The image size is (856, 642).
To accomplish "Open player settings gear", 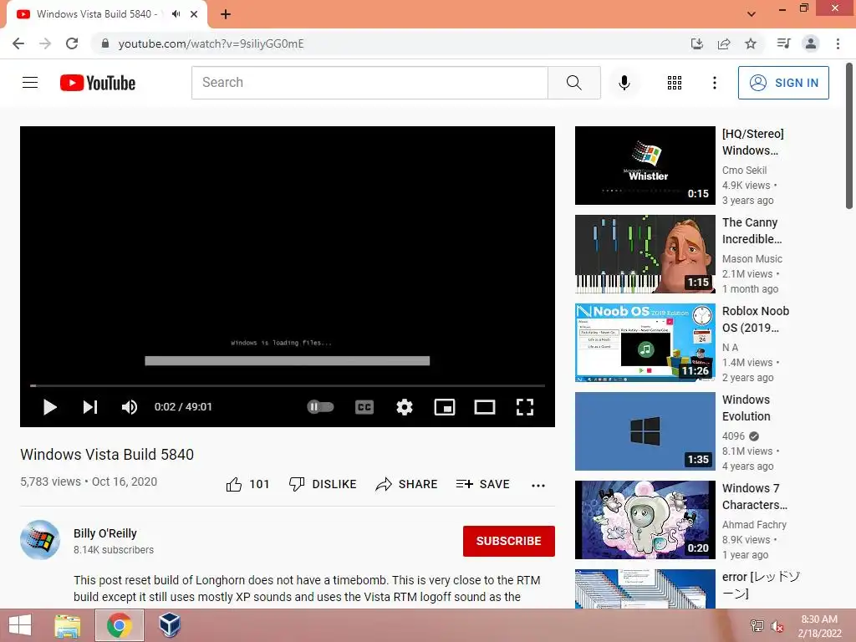I will (405, 407).
